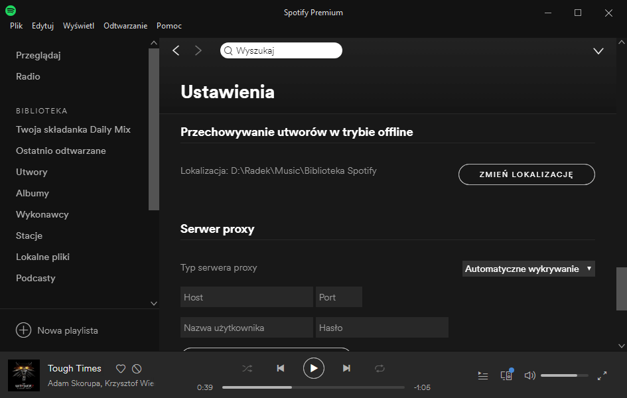Open the Odtwarzanie menu
The width and height of the screenshot is (627, 398).
click(x=125, y=26)
